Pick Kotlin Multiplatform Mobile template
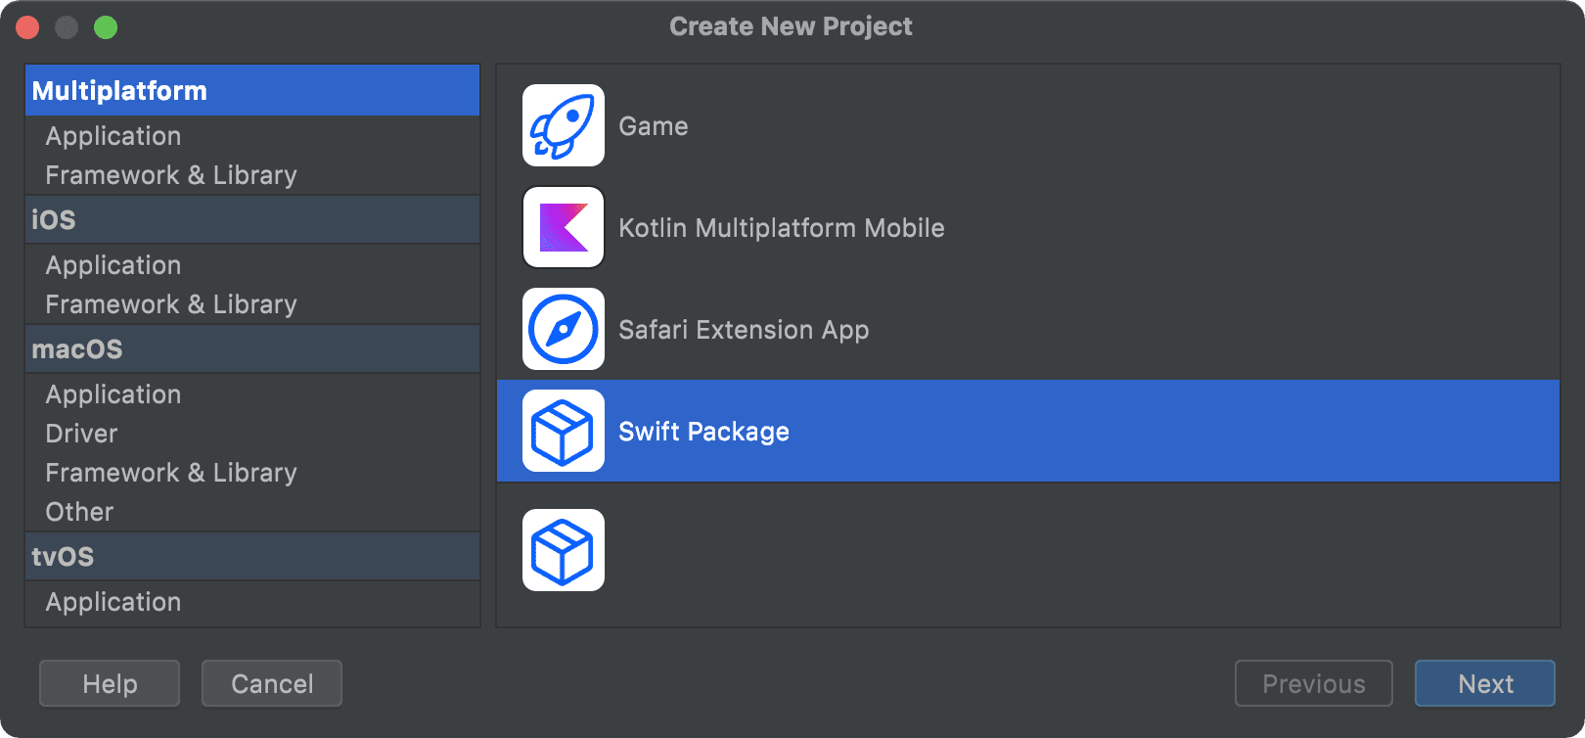 pyautogui.click(x=782, y=228)
